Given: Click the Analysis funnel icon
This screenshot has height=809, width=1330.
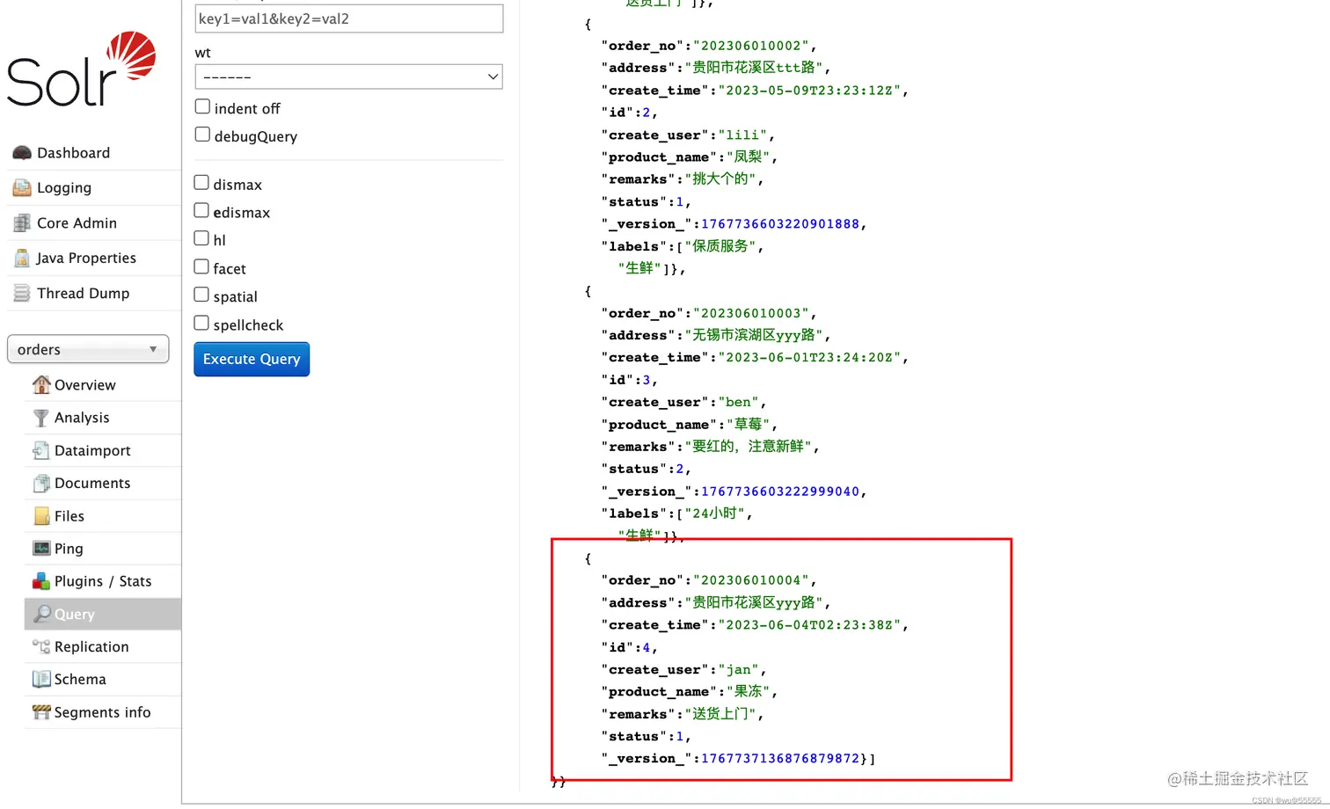Looking at the screenshot, I should click(x=41, y=418).
